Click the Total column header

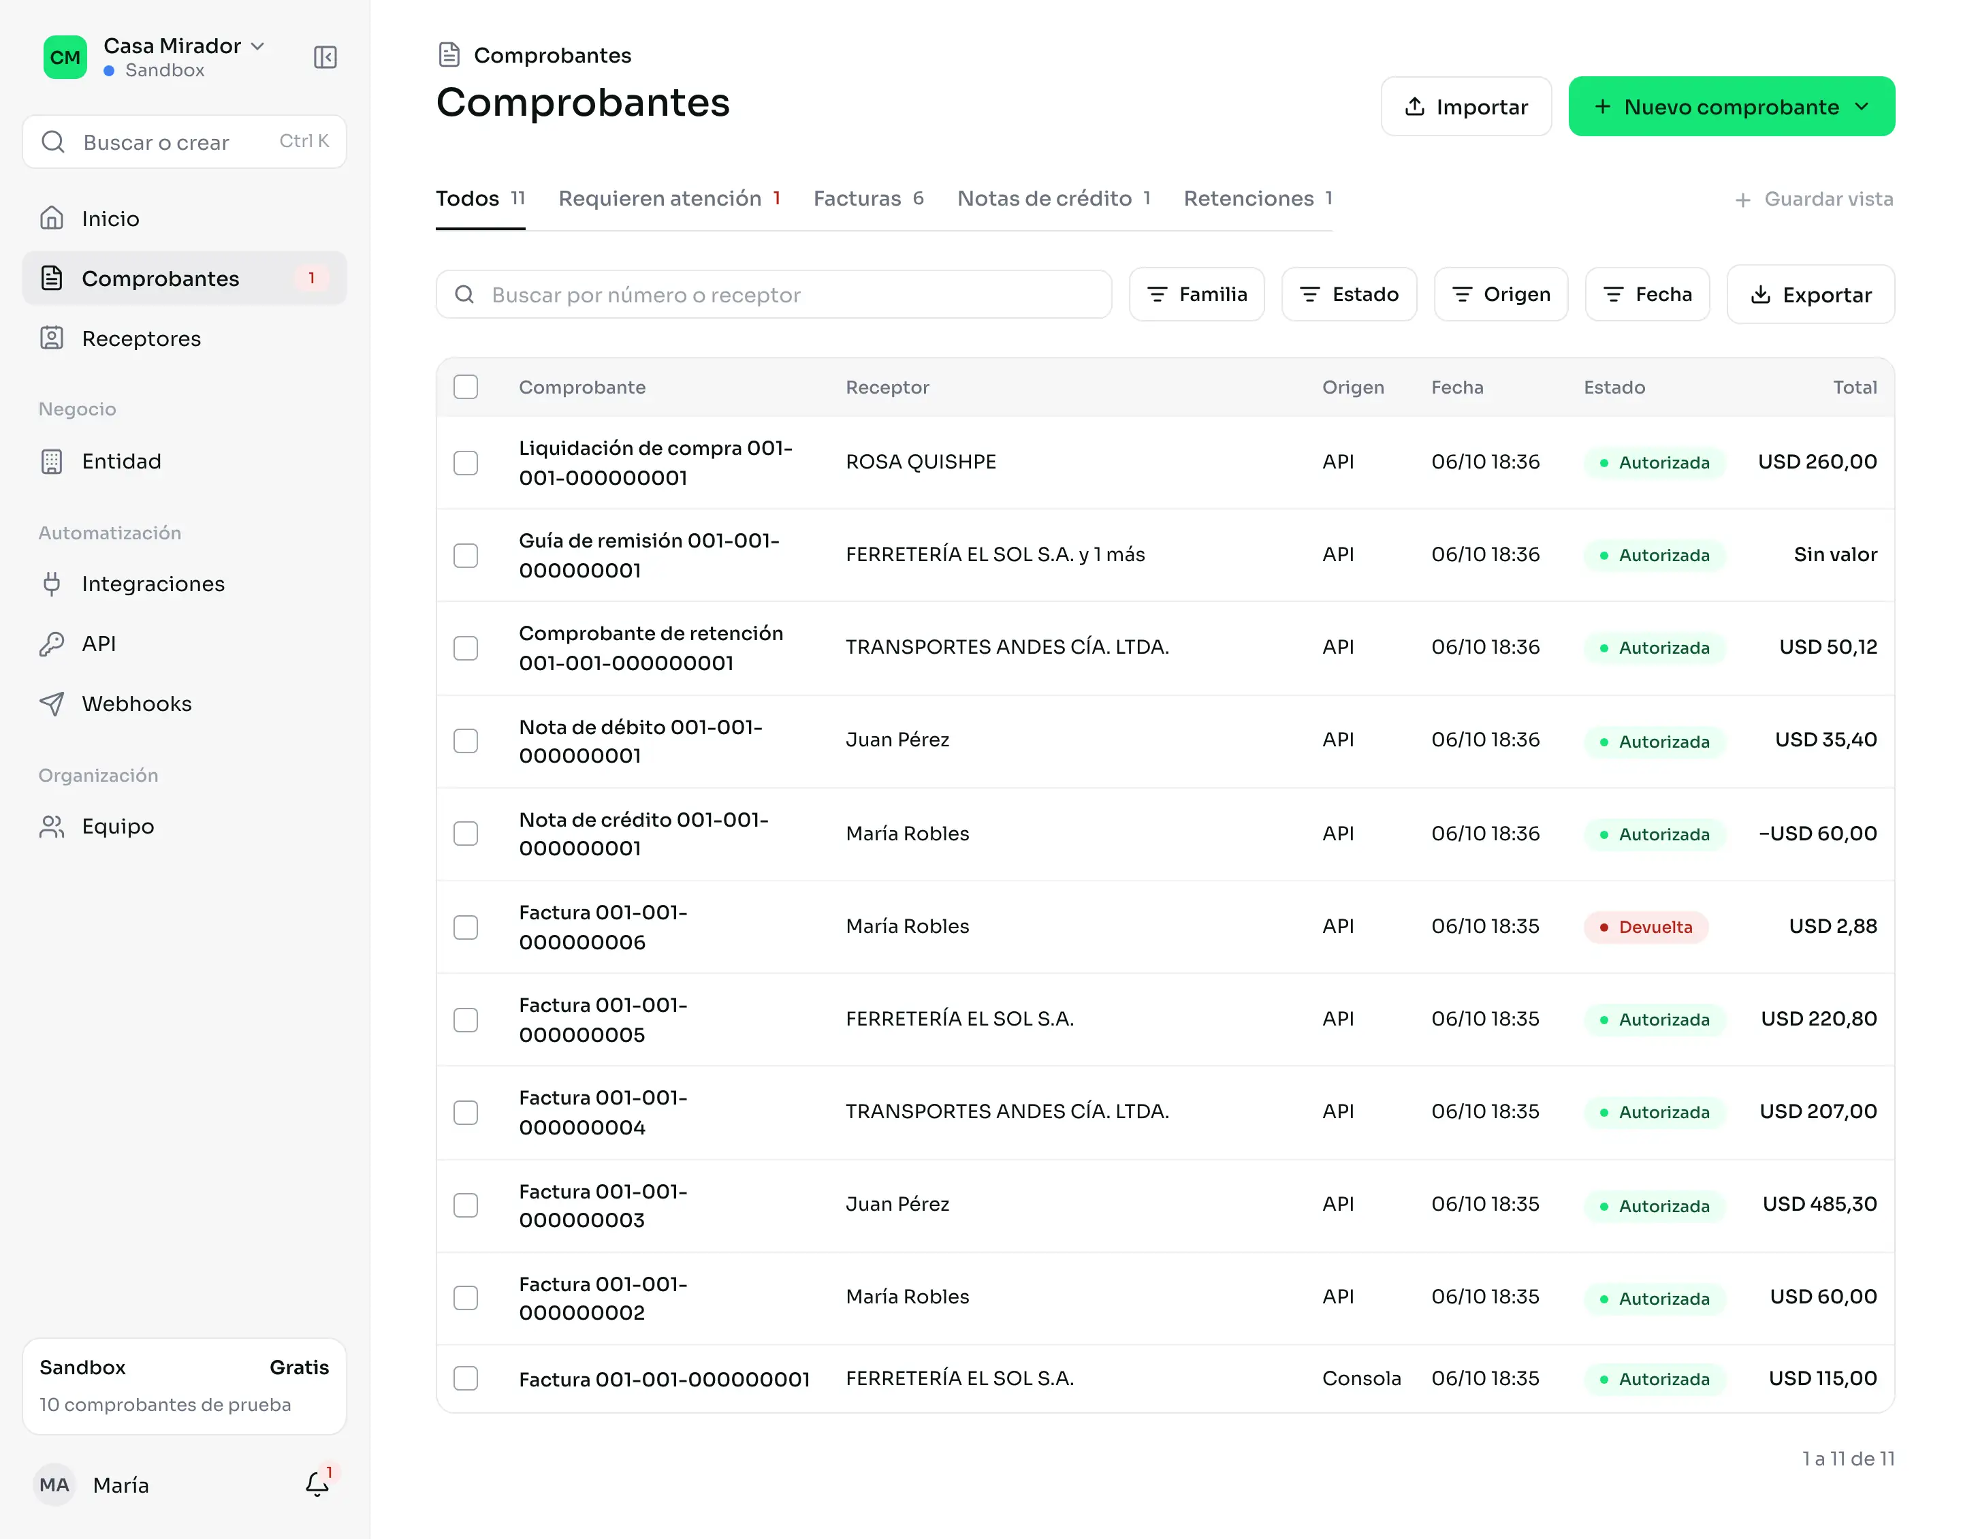pos(1855,387)
